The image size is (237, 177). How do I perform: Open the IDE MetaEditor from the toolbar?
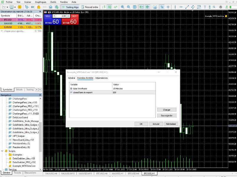[x=32, y=7]
